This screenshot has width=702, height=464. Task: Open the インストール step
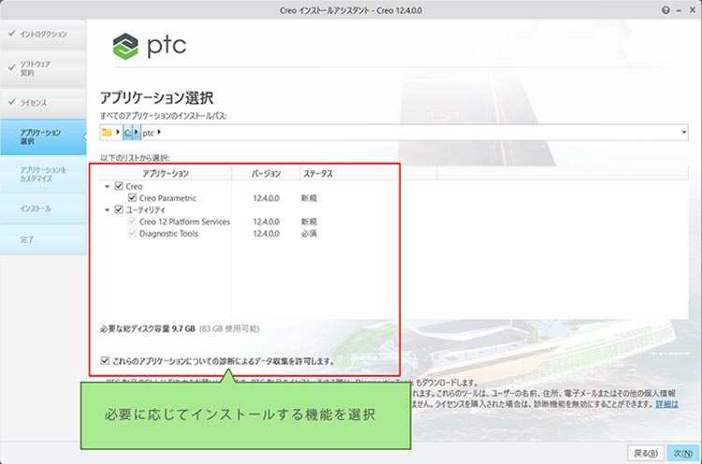(43, 209)
